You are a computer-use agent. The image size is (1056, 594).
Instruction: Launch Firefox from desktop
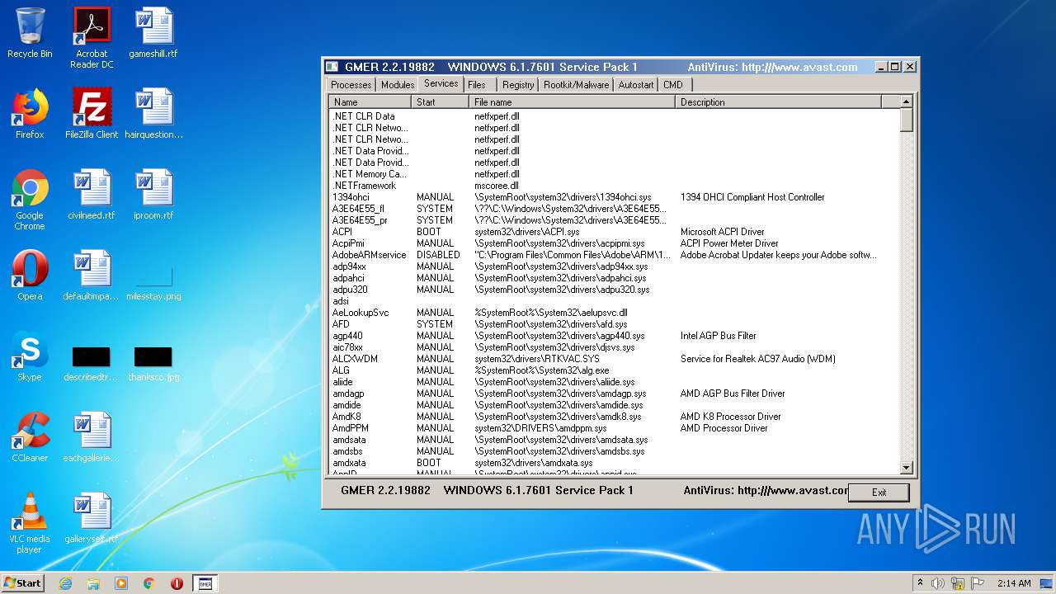pos(30,114)
